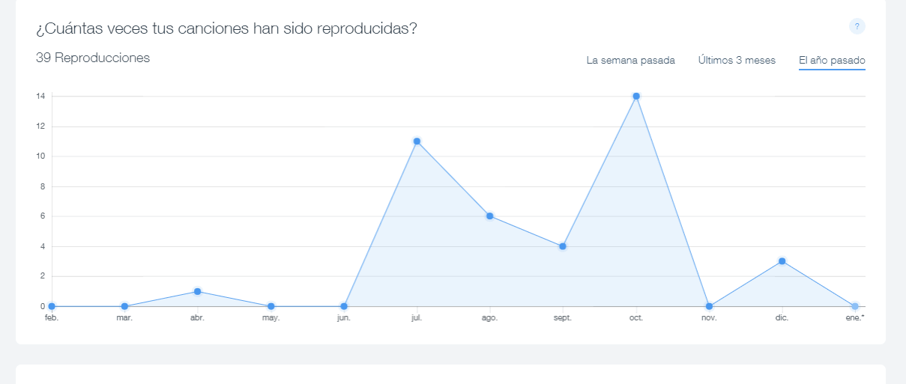Select the December data point at 3

(782, 261)
